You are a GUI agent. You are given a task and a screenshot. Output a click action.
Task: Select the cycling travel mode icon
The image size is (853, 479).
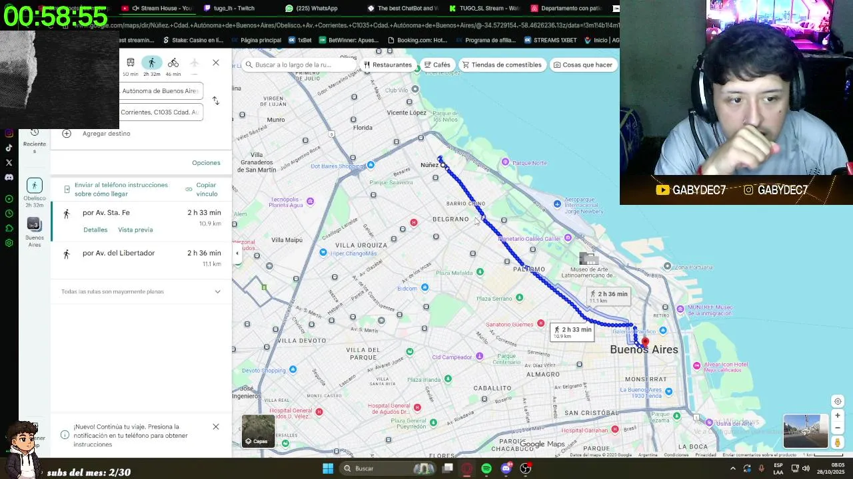point(173,63)
